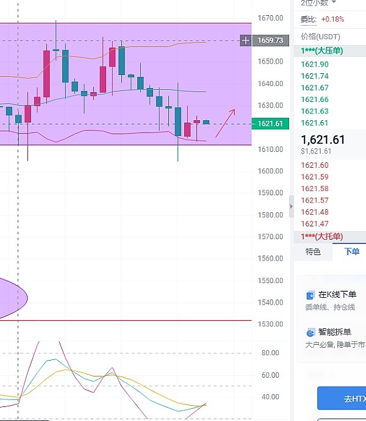The image size is (366, 421).
Task: Switch to the 特色 tab
Action: click(313, 251)
